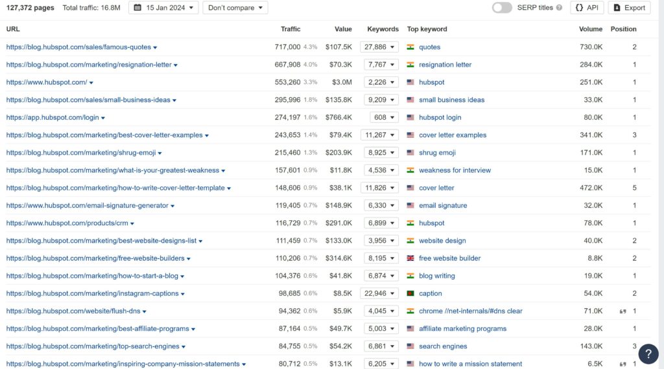Sort by the Value column header
The height and width of the screenshot is (369, 664).
tap(343, 29)
